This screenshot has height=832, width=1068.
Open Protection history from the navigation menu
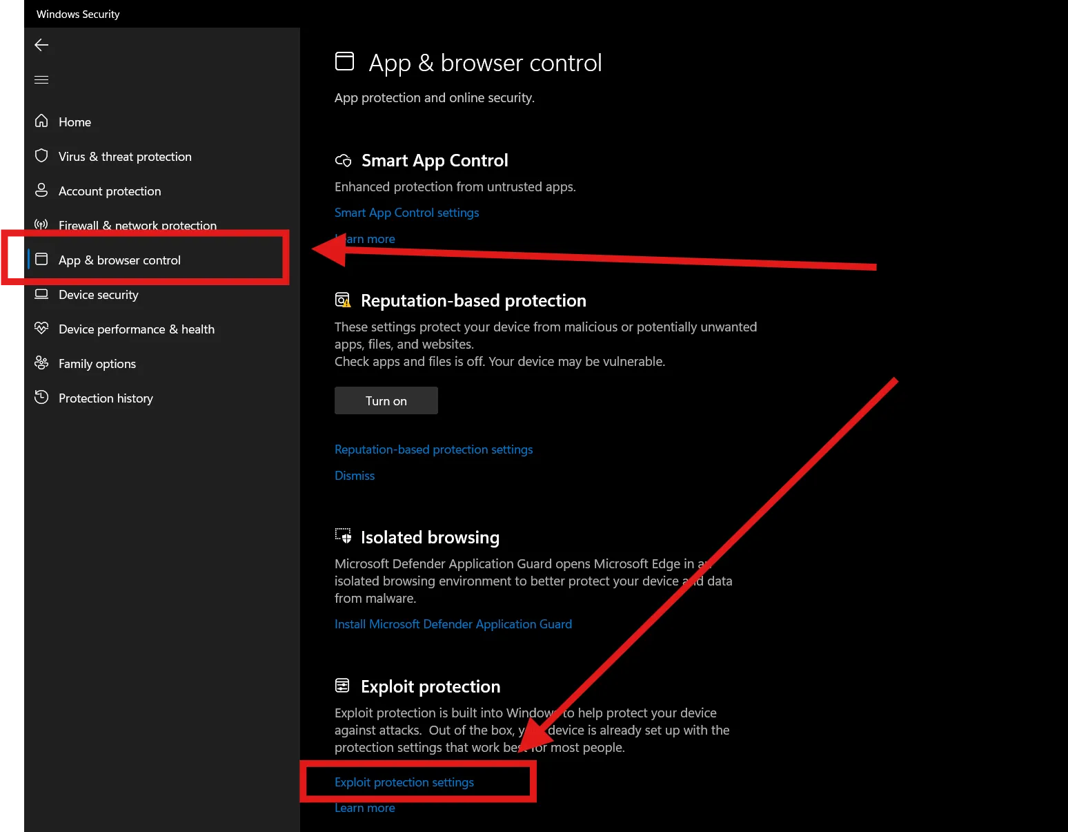click(106, 398)
